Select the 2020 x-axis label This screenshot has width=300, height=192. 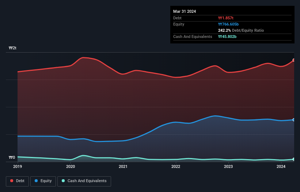pyautogui.click(x=71, y=166)
